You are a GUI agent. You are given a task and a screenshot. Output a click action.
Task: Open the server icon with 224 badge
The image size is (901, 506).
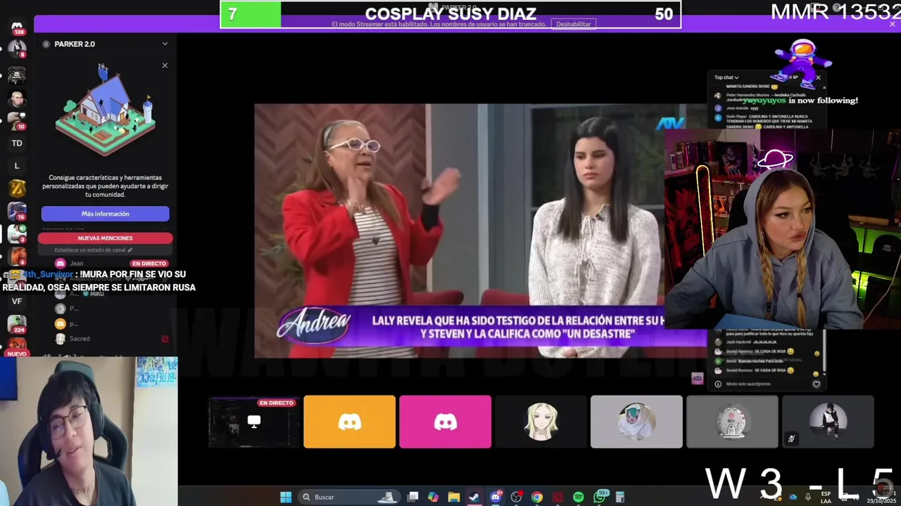(17, 324)
